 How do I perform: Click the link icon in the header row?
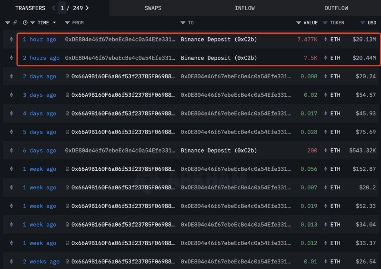click(15, 22)
